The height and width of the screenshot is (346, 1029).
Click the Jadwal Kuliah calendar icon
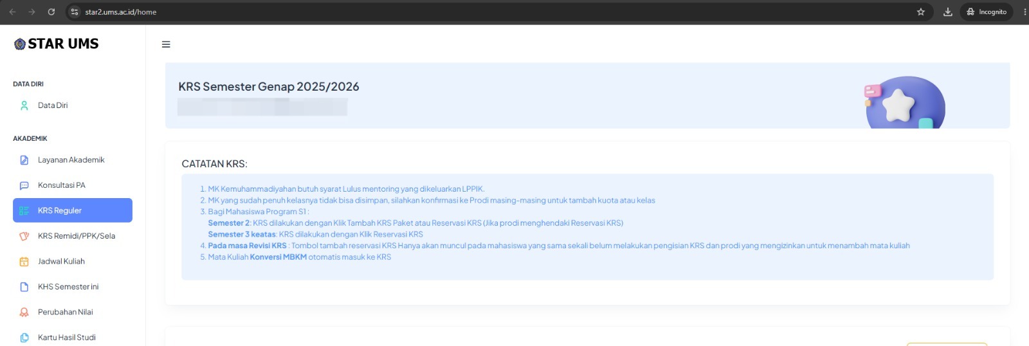tap(24, 262)
